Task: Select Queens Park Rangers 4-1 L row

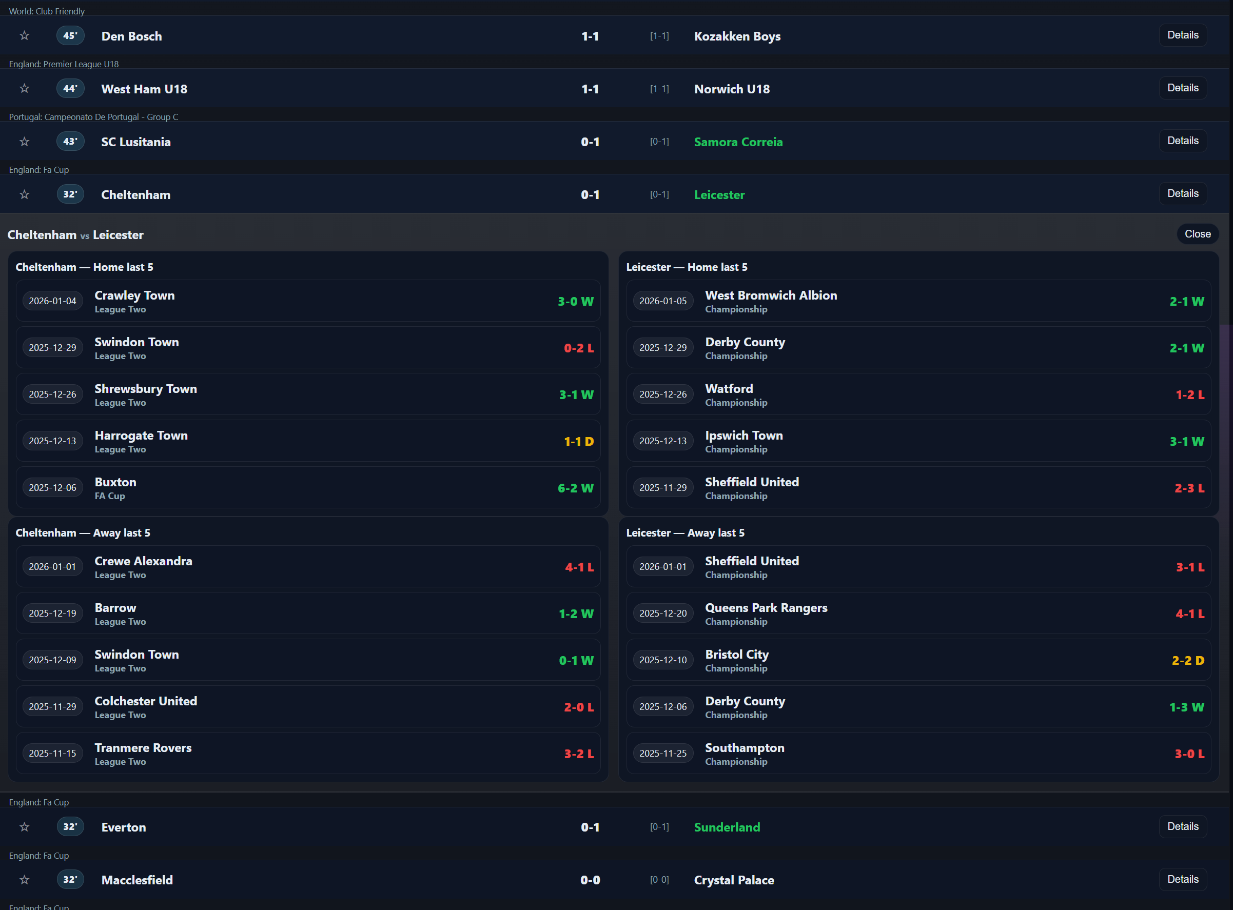Action: point(918,614)
